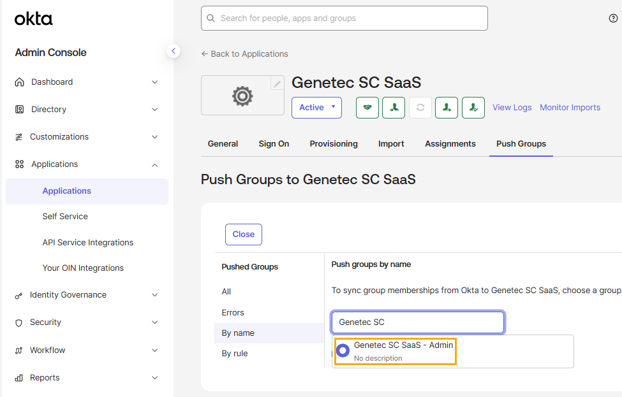Click the Customizations sliders icon

click(19, 137)
